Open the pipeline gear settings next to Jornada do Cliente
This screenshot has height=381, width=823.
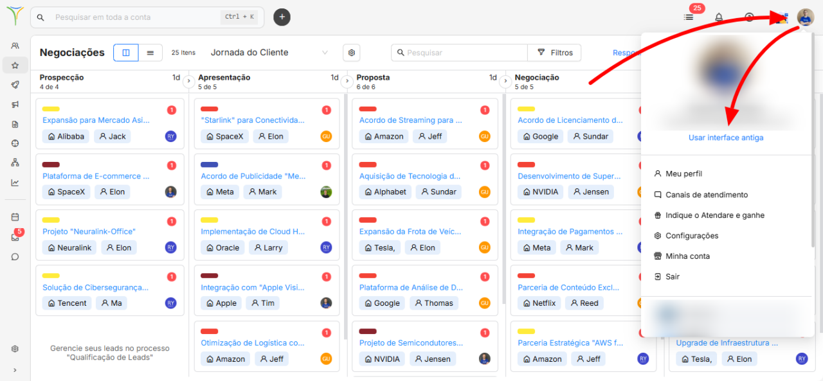(x=351, y=53)
